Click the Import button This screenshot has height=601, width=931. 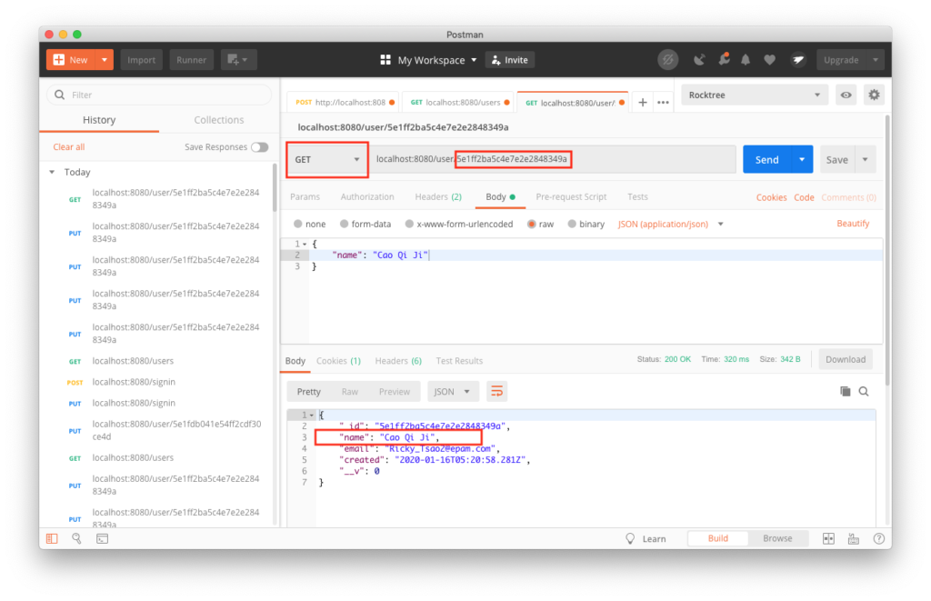[141, 60]
